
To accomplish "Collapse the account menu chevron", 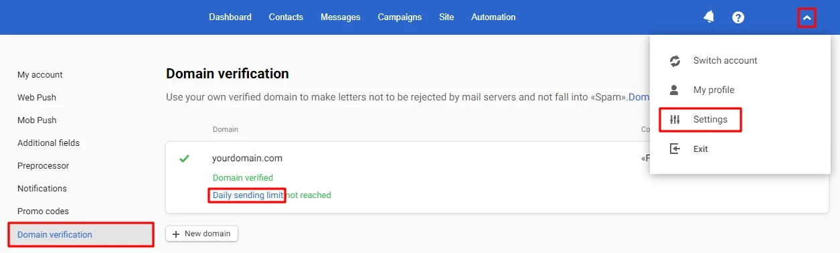I will click(807, 18).
